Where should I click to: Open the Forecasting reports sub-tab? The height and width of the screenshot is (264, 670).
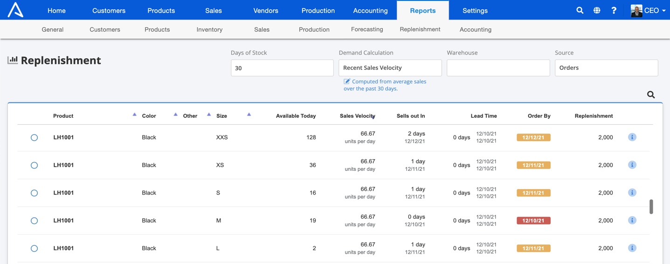point(367,29)
